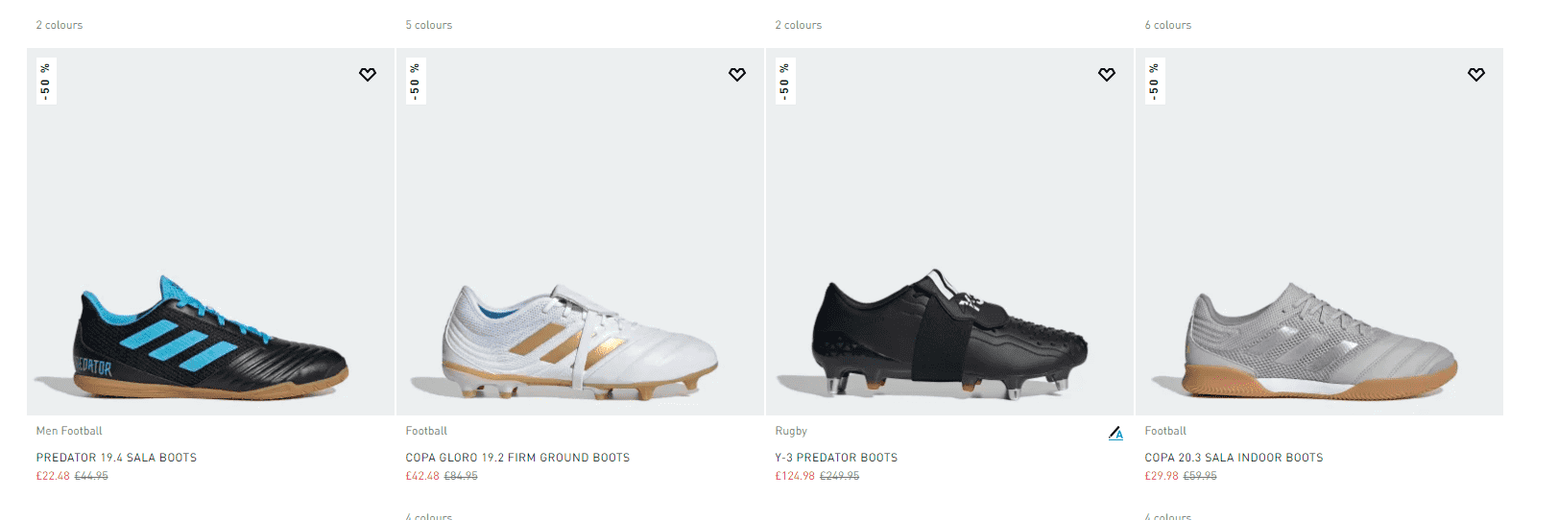
Task: Click the £124.98 Y-3 Predator price
Action: (795, 476)
